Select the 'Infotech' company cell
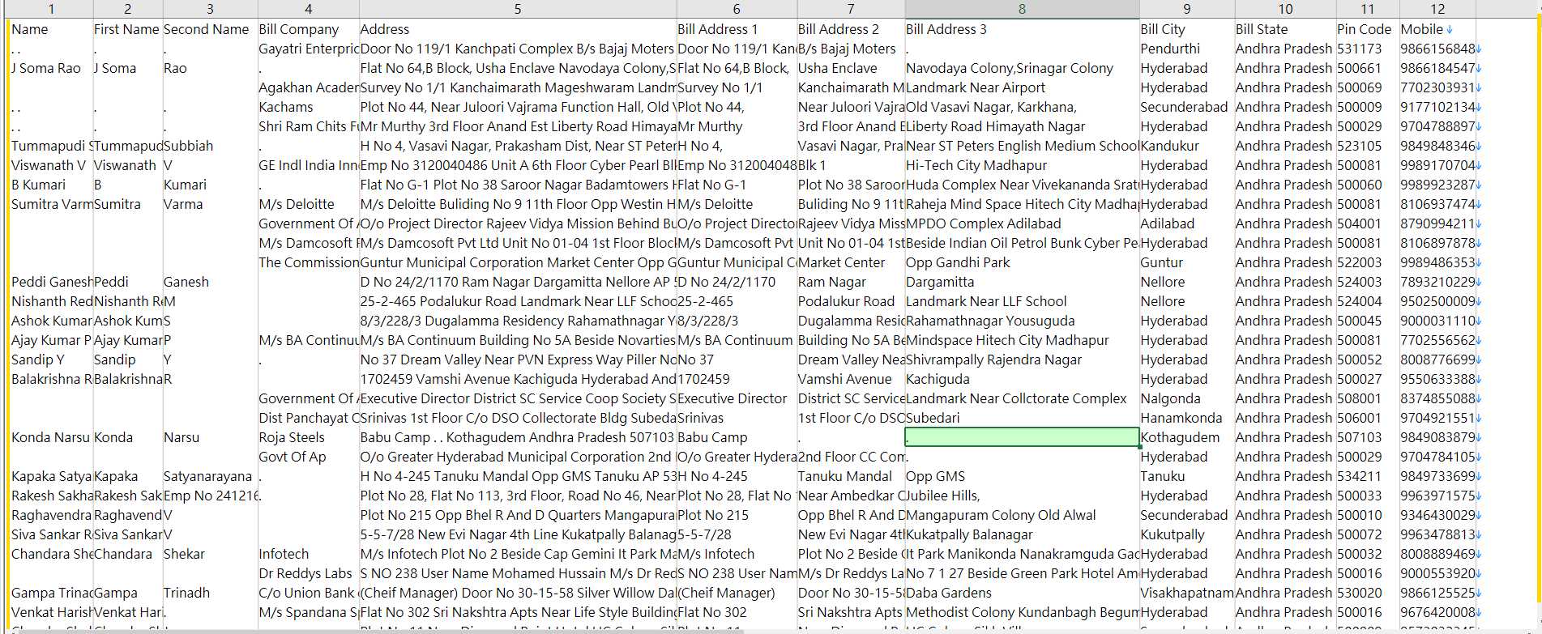The width and height of the screenshot is (1542, 634). [x=308, y=554]
